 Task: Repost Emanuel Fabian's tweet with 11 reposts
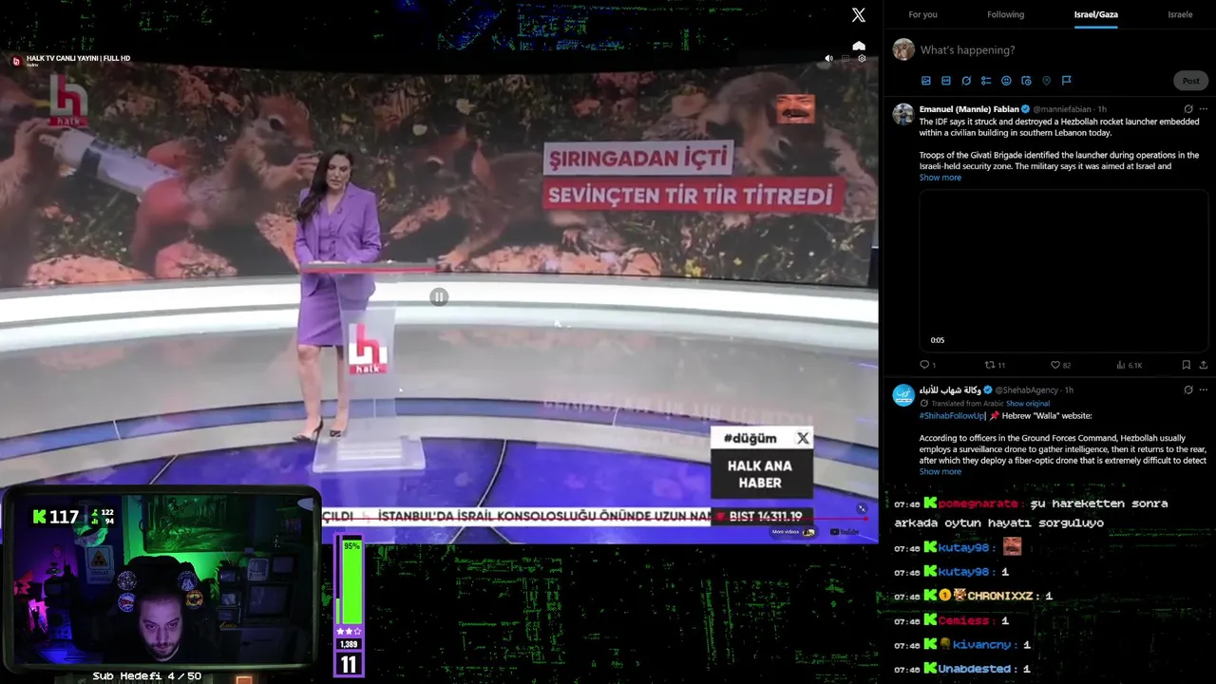pos(989,365)
